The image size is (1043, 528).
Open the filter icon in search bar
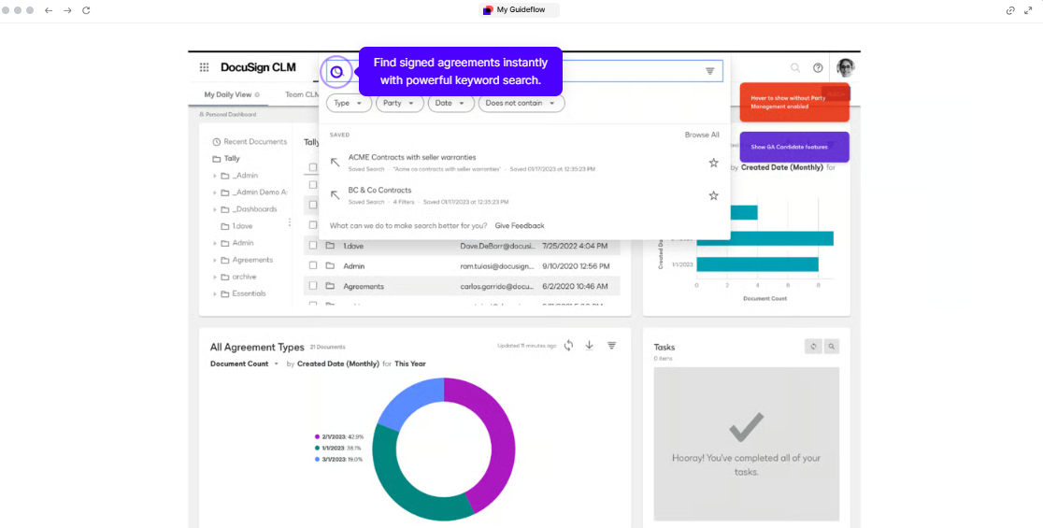point(709,71)
